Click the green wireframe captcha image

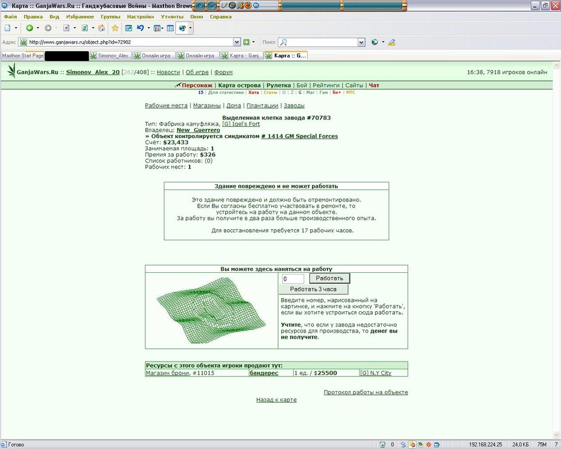tap(211, 310)
